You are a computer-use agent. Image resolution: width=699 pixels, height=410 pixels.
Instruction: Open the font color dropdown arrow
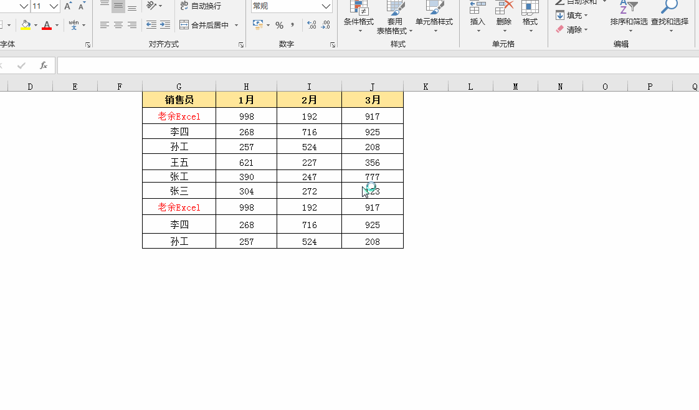[x=57, y=25]
